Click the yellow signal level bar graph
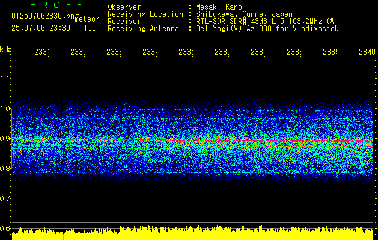 click(x=192, y=233)
